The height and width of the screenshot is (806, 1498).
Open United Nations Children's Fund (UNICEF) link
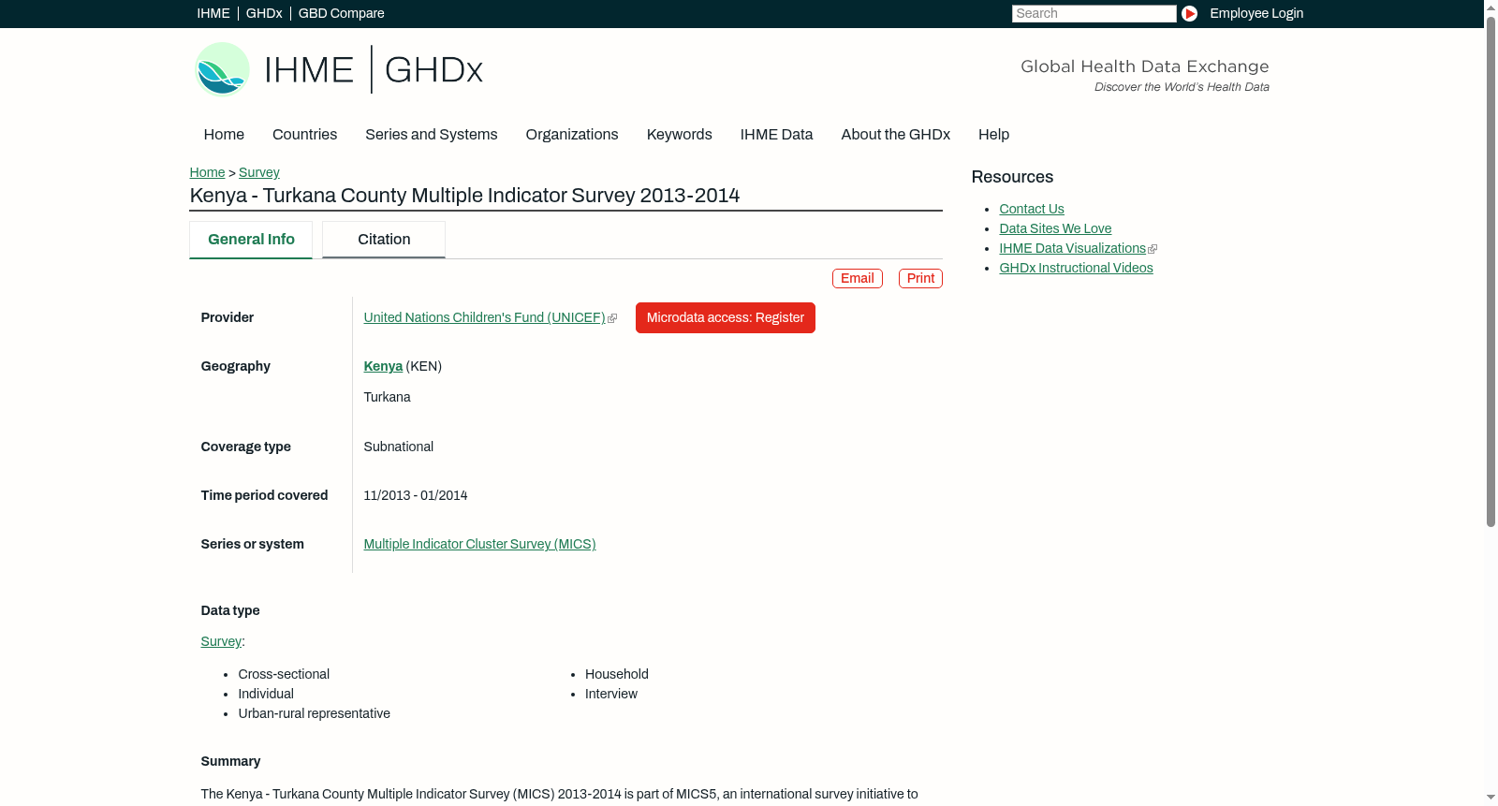484,318
